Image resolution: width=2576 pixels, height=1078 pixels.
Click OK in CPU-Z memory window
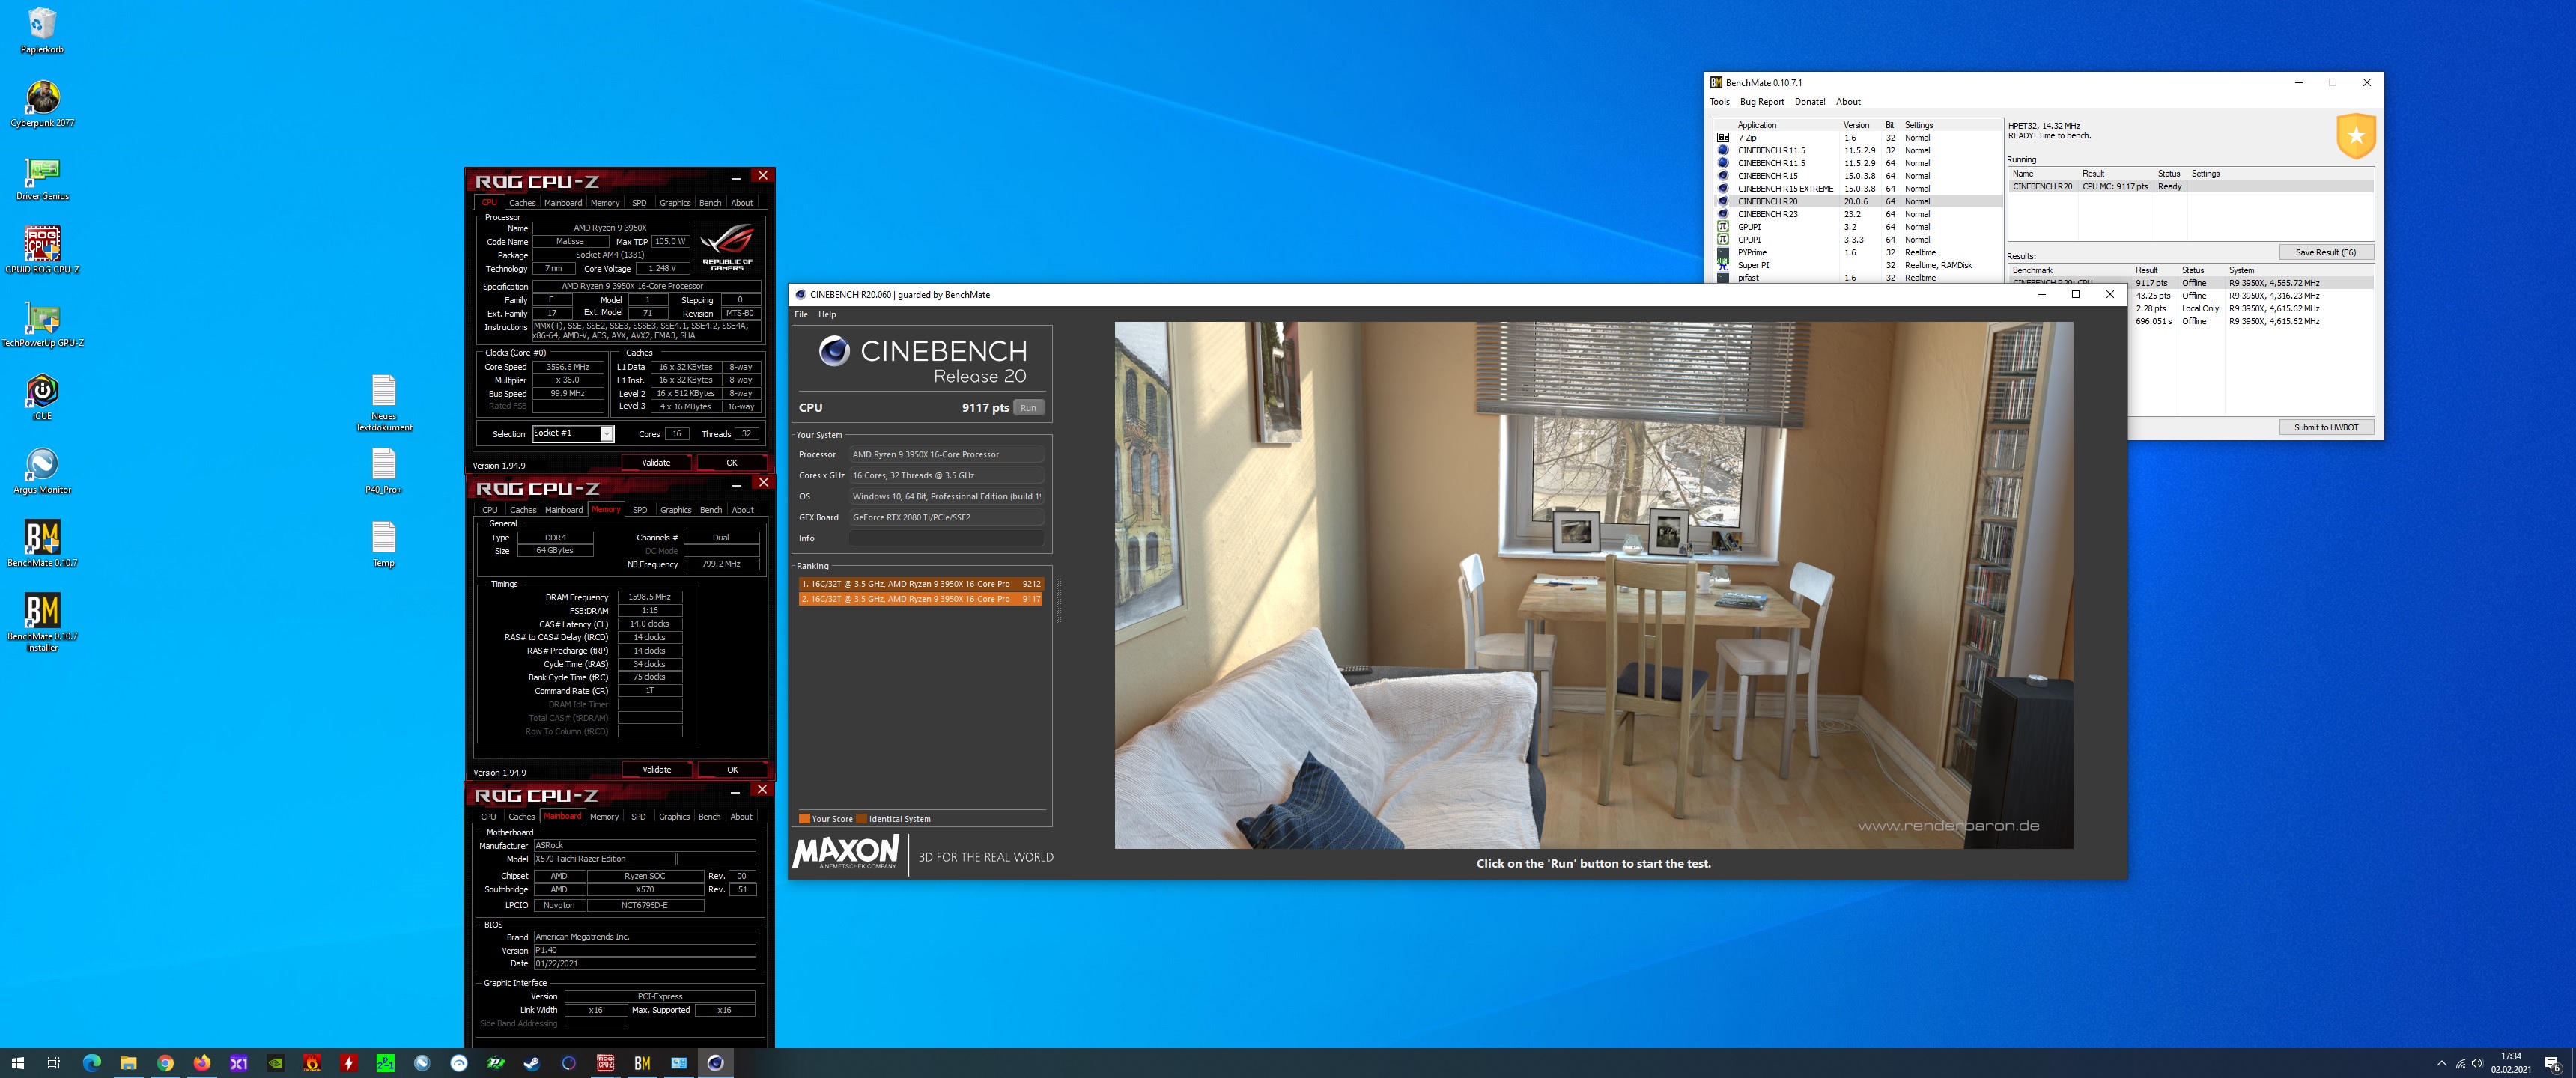(732, 770)
